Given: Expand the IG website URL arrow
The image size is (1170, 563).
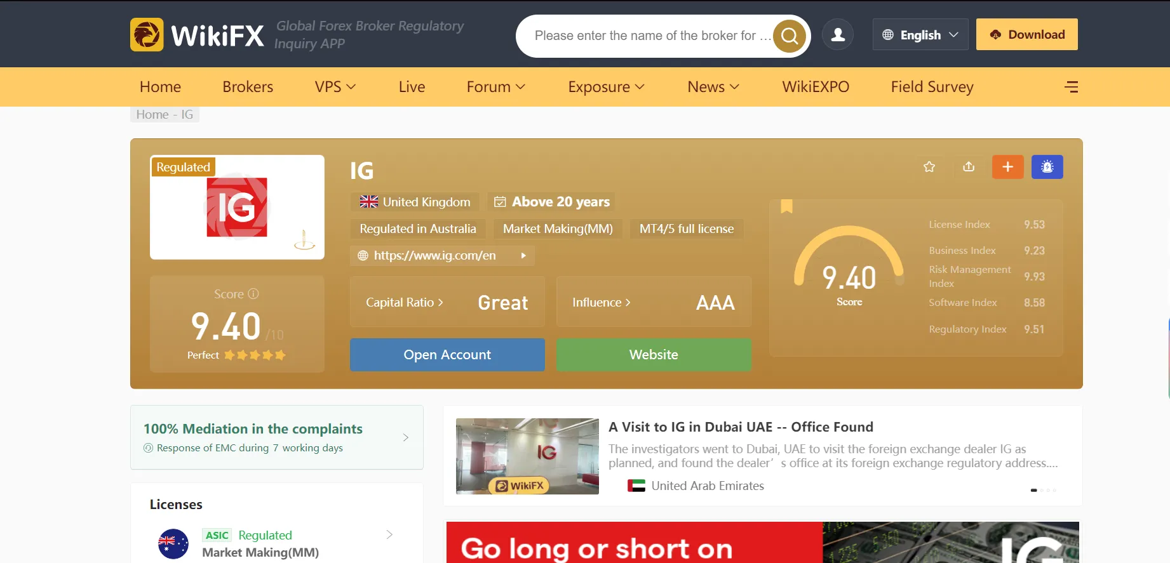Looking at the screenshot, I should click(523, 255).
